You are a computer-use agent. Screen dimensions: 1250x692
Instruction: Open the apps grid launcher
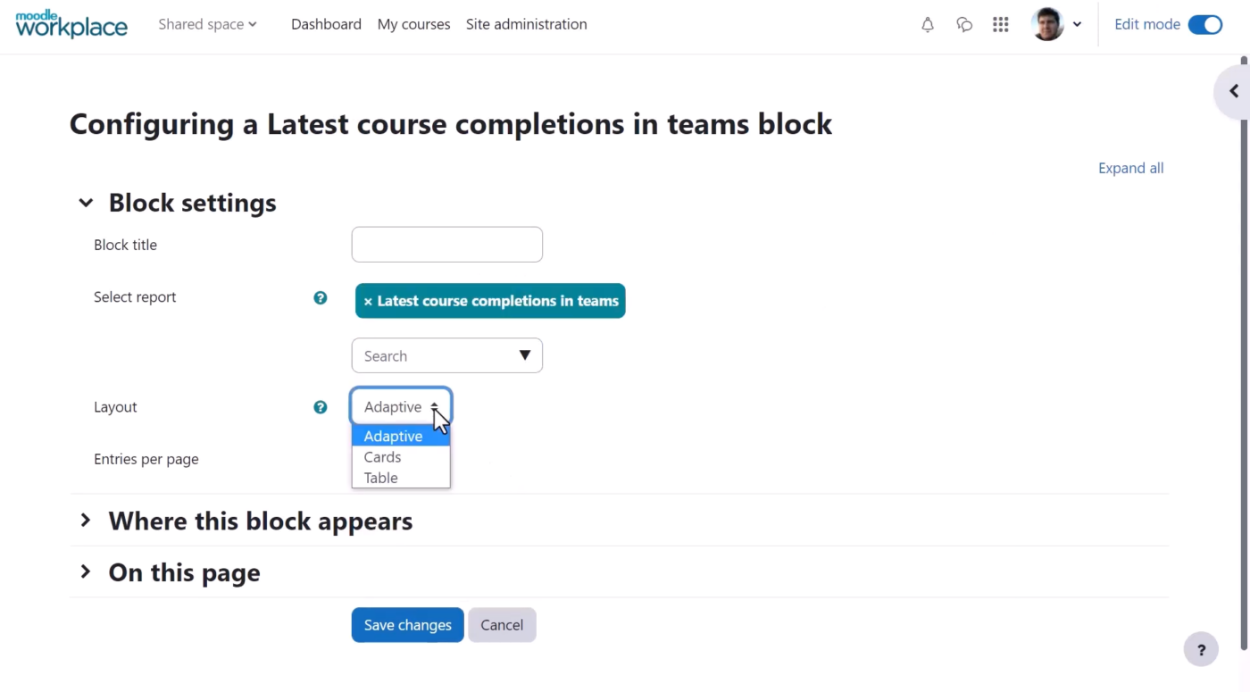pos(1000,24)
